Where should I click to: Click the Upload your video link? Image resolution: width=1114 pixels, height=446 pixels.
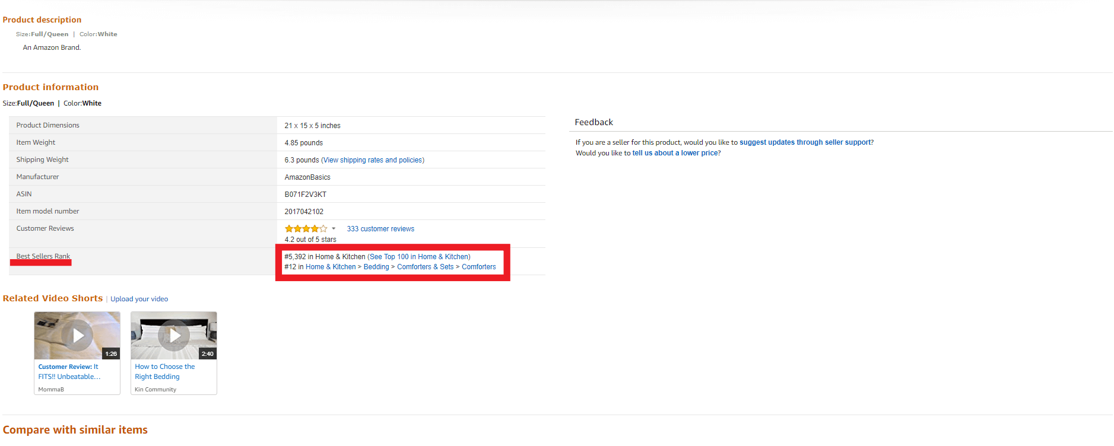point(139,299)
